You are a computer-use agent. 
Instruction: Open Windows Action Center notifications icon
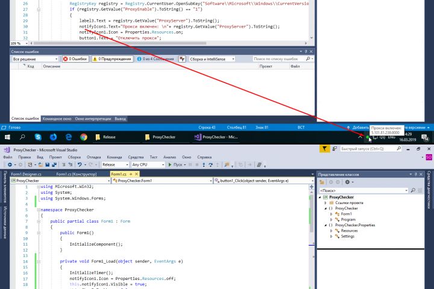pyautogui.click(x=425, y=137)
